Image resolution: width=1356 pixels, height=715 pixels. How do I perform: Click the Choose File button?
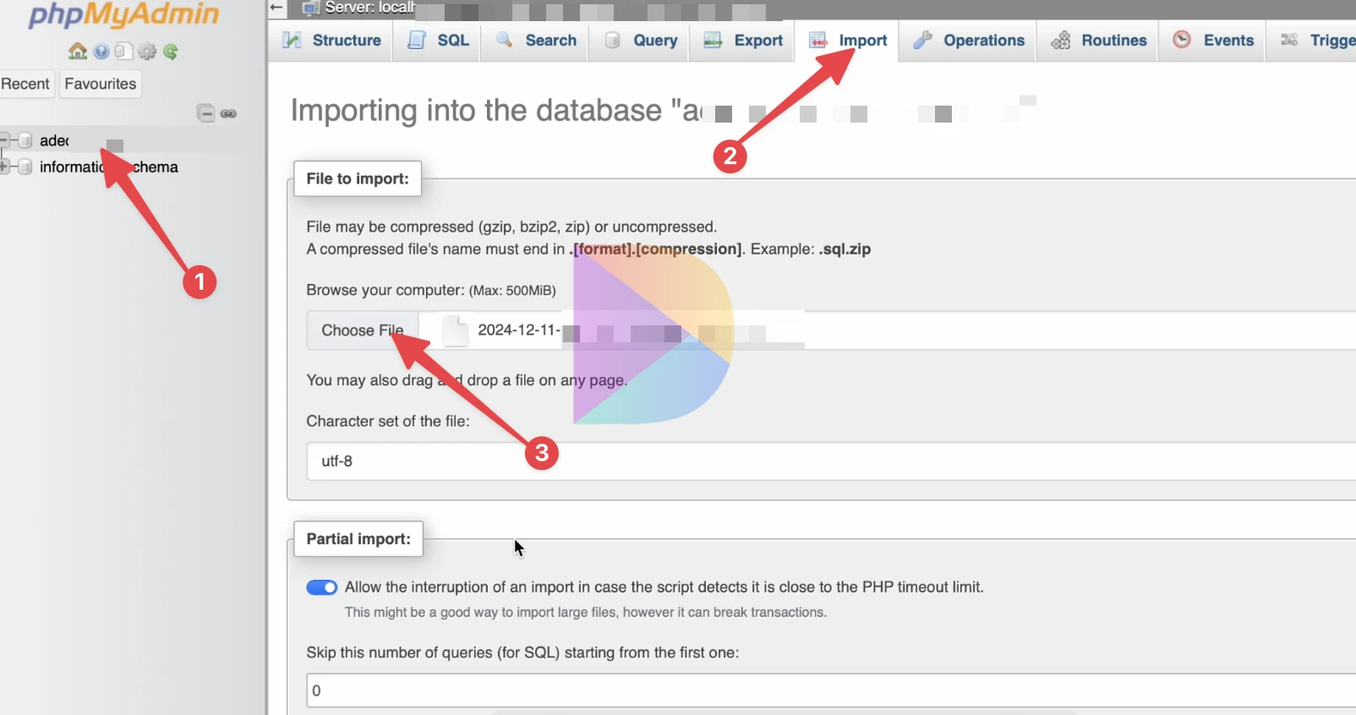pyautogui.click(x=363, y=330)
